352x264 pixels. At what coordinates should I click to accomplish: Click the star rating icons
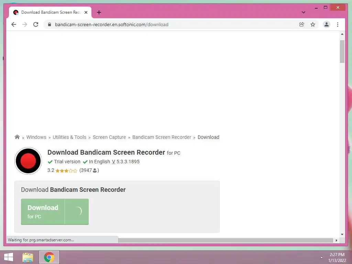66,170
